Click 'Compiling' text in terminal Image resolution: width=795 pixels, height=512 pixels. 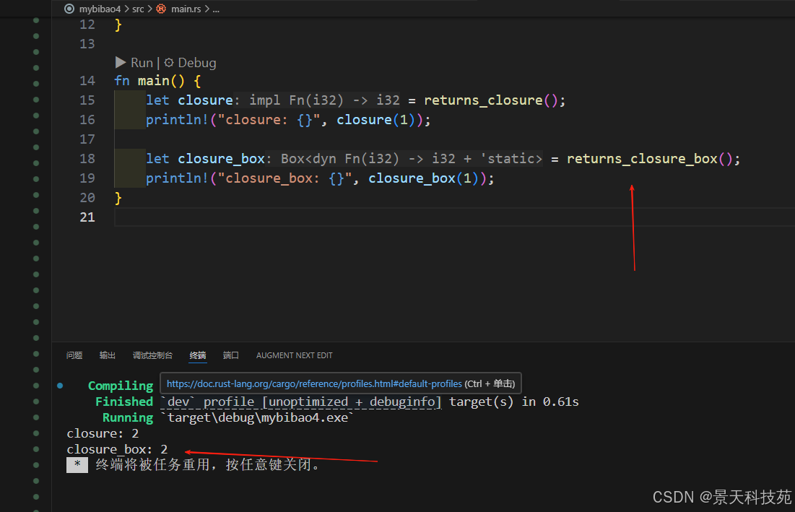coord(121,386)
